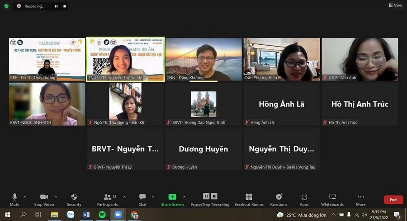Open Spotify from the Windows taskbar
Viewport: 407px width, 221px height.
click(x=102, y=215)
